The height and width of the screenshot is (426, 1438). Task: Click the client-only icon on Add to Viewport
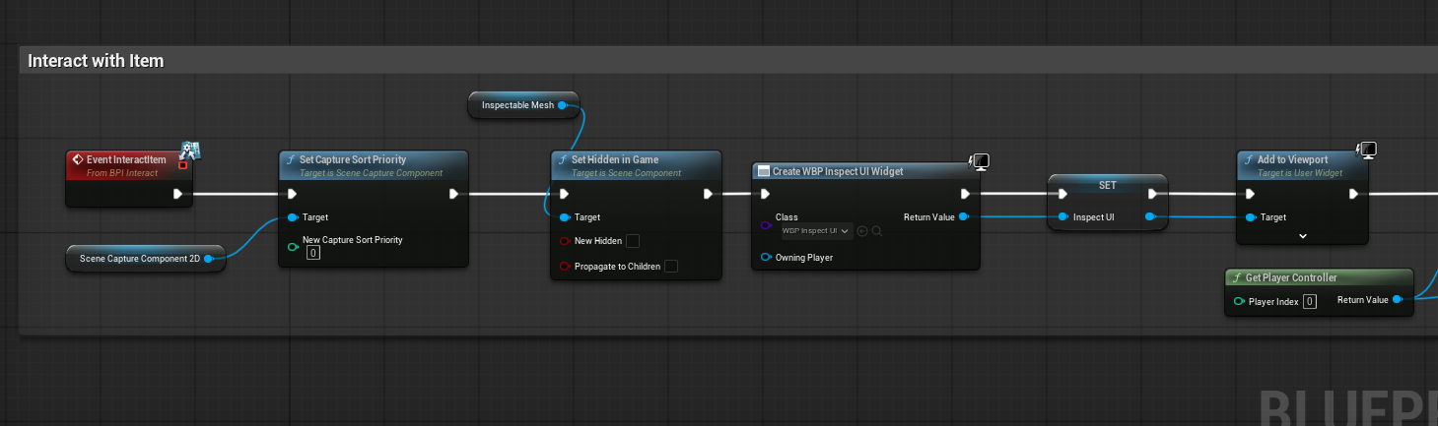[1367, 151]
